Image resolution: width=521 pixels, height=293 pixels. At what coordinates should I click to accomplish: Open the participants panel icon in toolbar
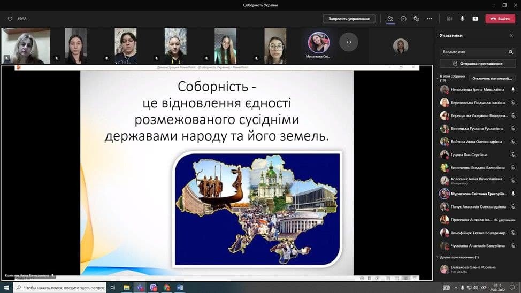tap(390, 19)
